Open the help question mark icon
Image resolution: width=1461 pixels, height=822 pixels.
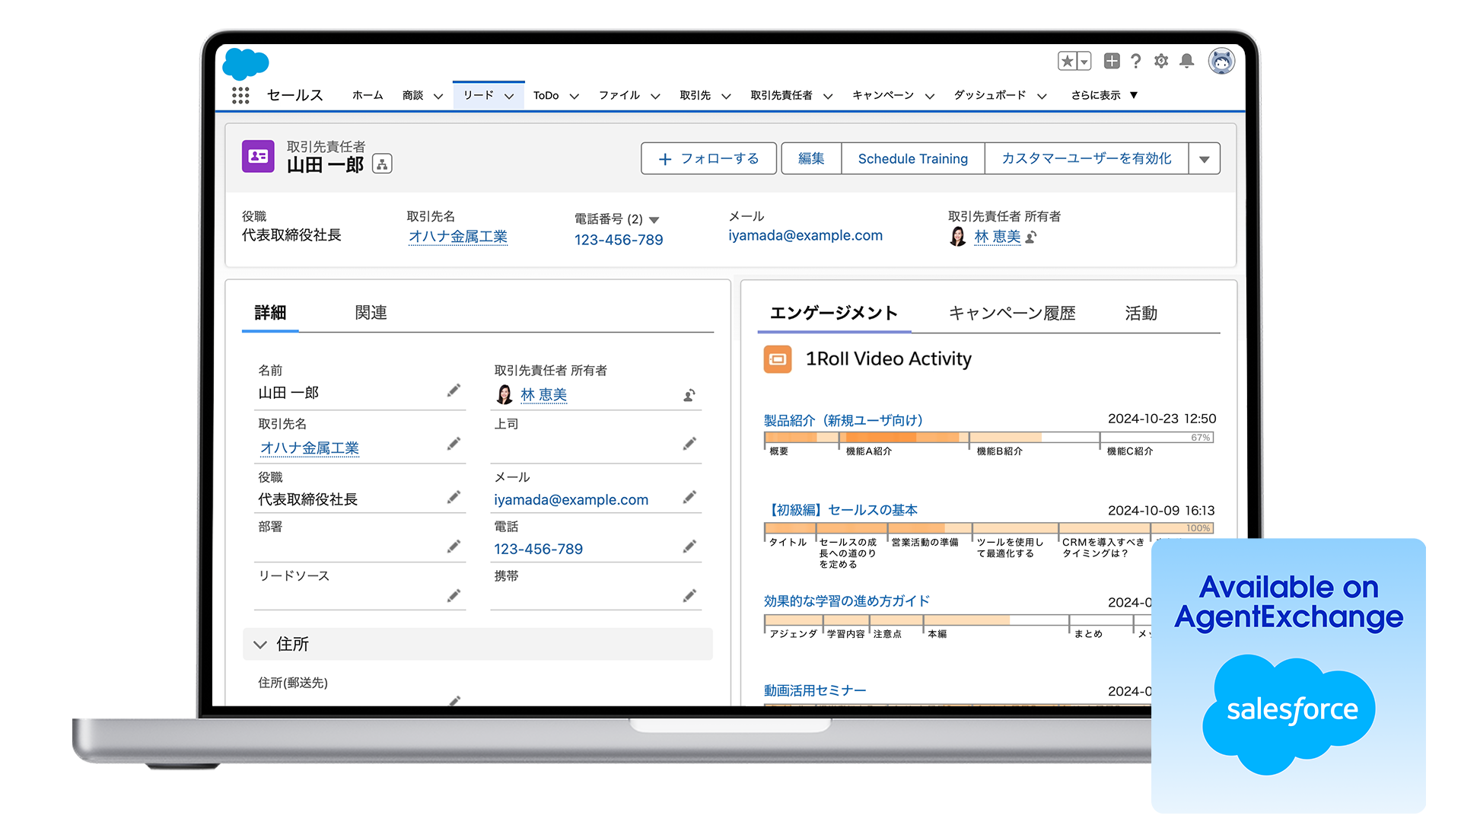click(x=1136, y=61)
